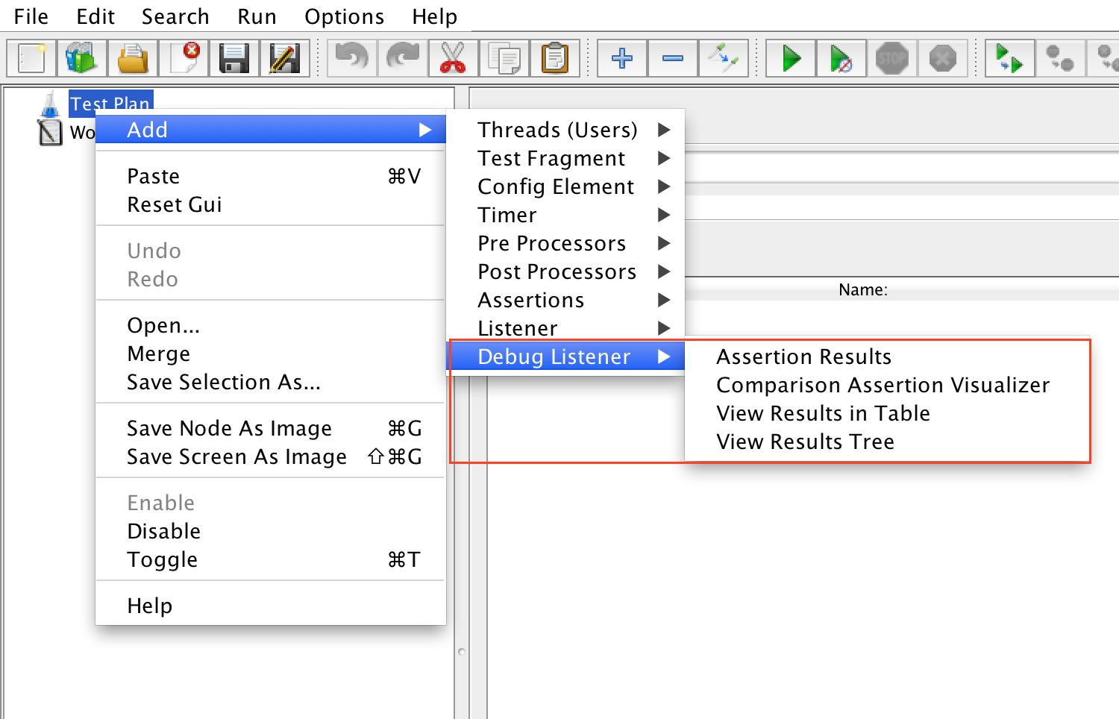
Task: Copy the selected element
Action: click(x=504, y=57)
